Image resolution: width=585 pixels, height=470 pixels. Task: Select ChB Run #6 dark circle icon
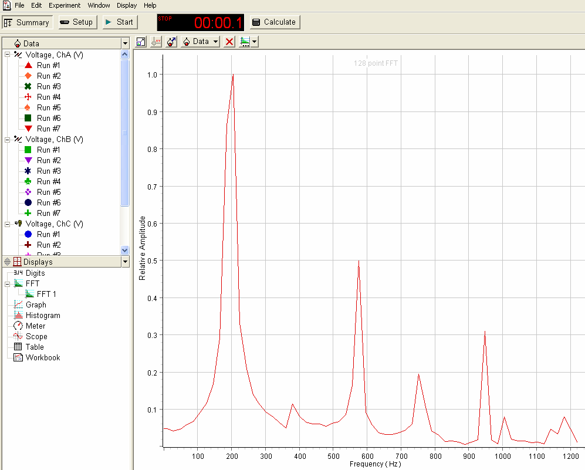pyautogui.click(x=28, y=202)
